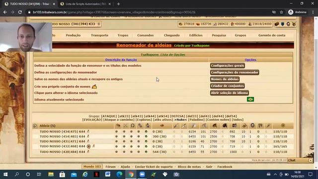The image size is (318, 179).
Task: Click the farm population icon
Action: 250,24
